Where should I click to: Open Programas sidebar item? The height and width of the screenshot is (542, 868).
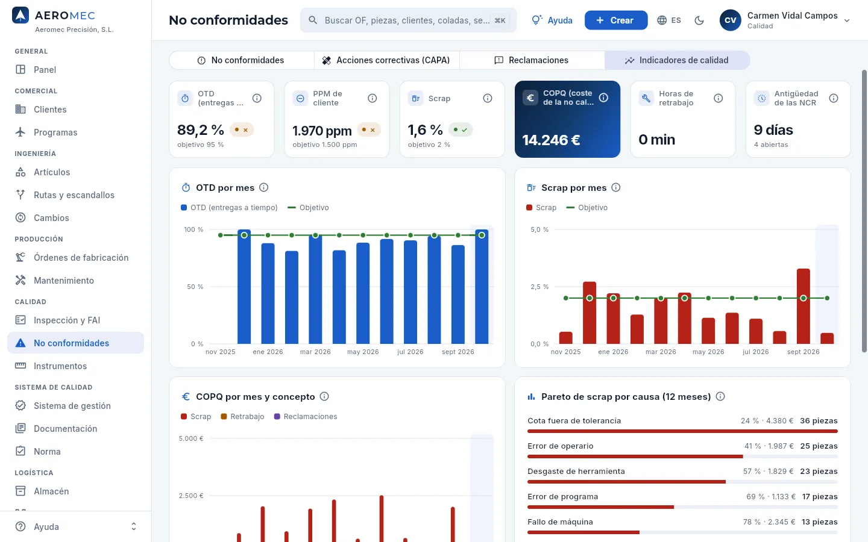pyautogui.click(x=75, y=132)
